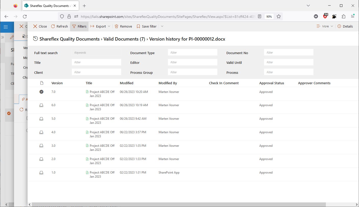Click the Save filter bookmark icon

pos(138,26)
